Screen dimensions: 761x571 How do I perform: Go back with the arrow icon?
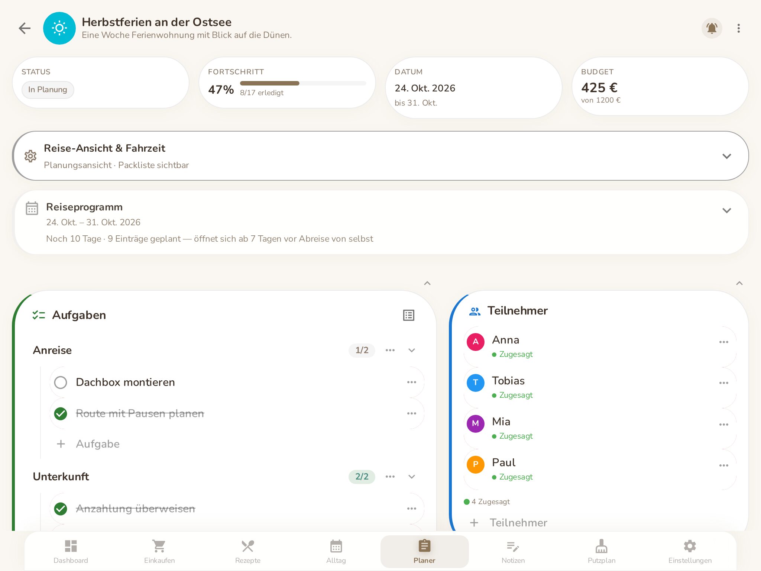(x=25, y=28)
